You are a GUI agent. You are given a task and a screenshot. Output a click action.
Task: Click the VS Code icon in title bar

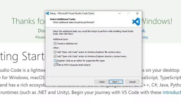[48, 13]
